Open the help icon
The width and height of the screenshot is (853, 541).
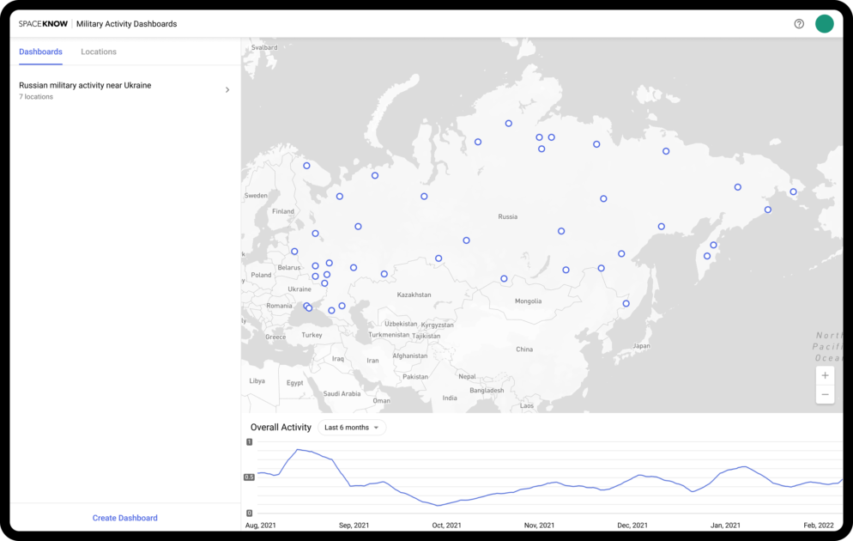[799, 23]
